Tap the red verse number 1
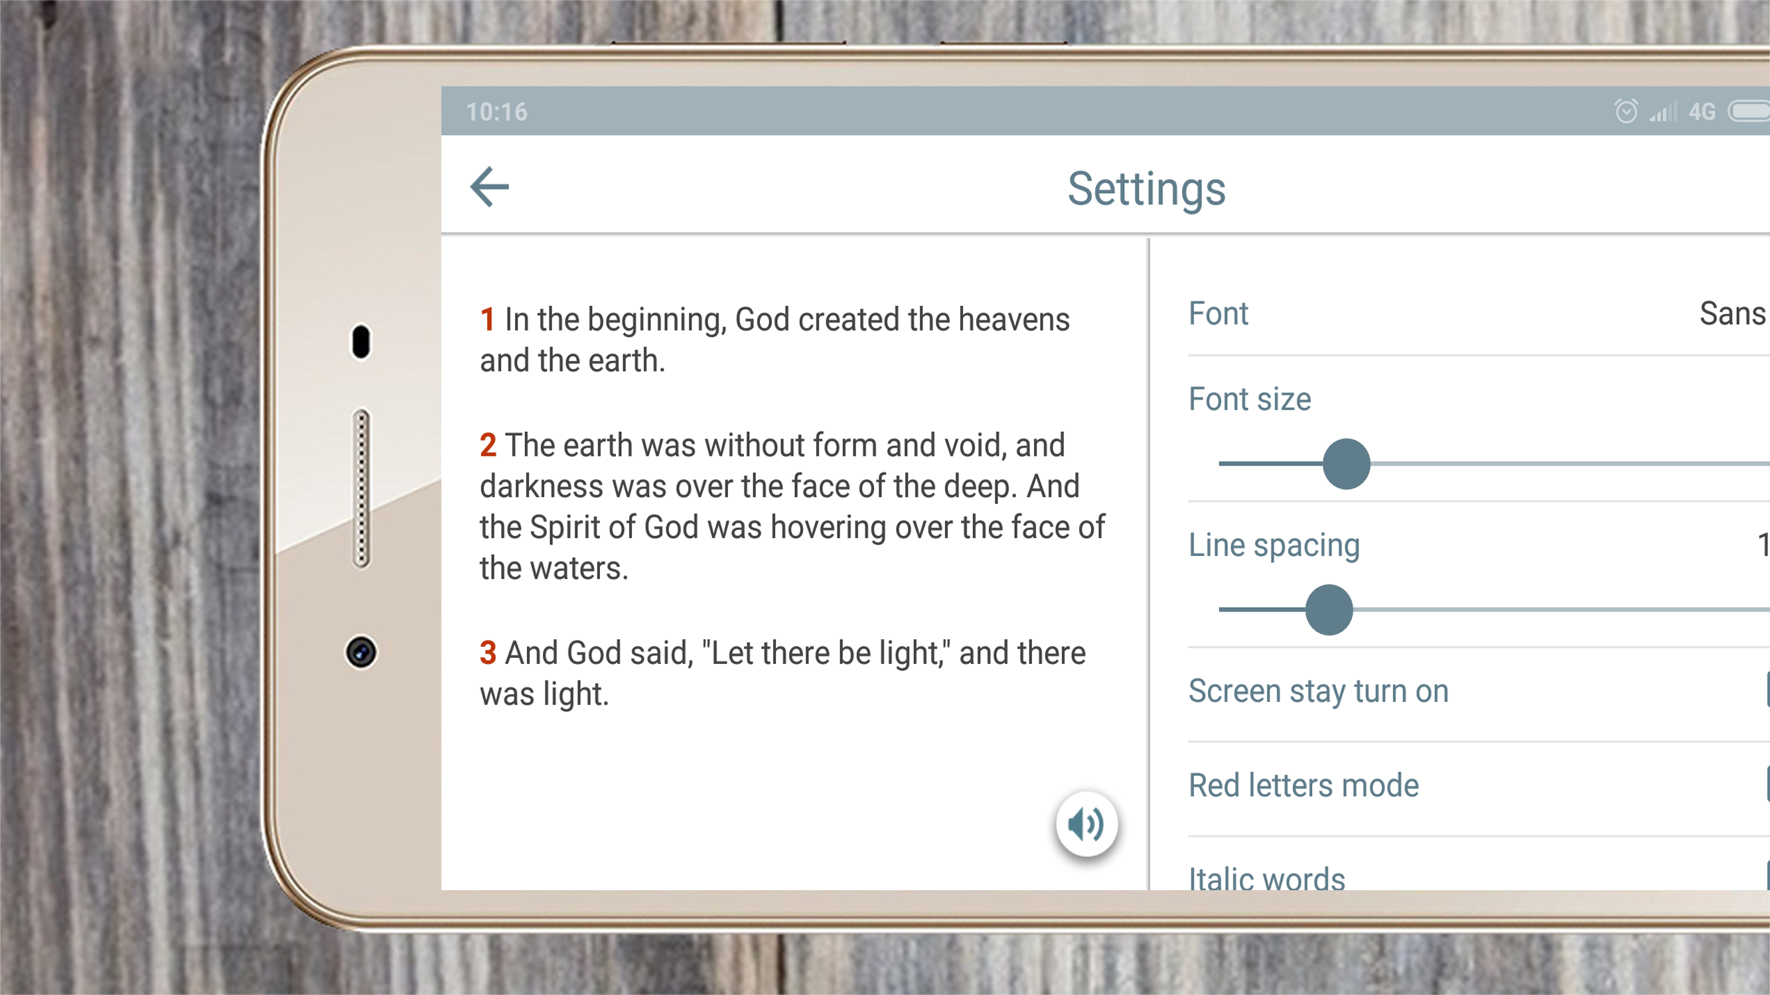Viewport: 1770px width, 995px height. click(487, 320)
